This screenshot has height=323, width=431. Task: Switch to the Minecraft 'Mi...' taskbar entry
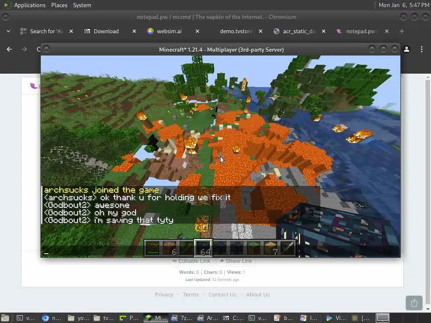(x=156, y=318)
